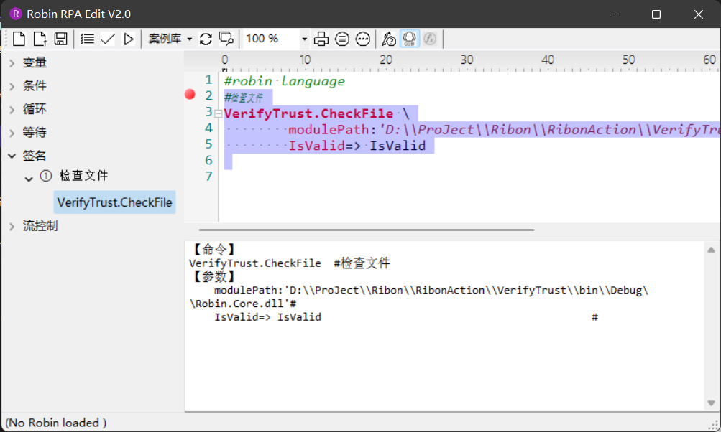The image size is (721, 432).
Task: Maximize the Robin RPA Edit window
Action: click(x=656, y=14)
